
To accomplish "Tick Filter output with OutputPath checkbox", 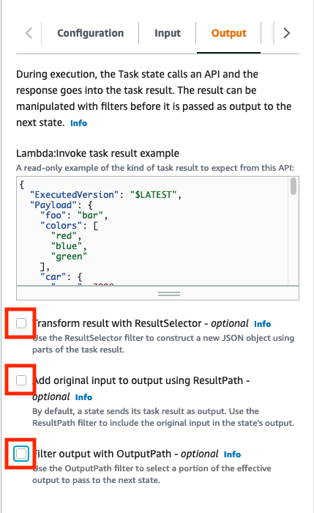I will [x=21, y=454].
